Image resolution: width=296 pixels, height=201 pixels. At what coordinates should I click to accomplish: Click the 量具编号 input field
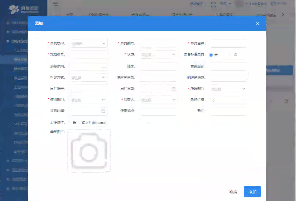point(158,43)
